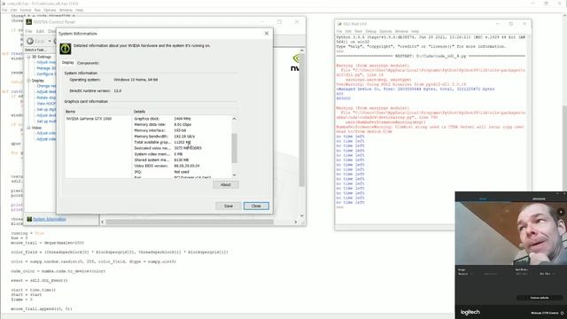Open the File menu in NVIDIA Control Panel
This screenshot has width=567, height=319.
click(28, 32)
